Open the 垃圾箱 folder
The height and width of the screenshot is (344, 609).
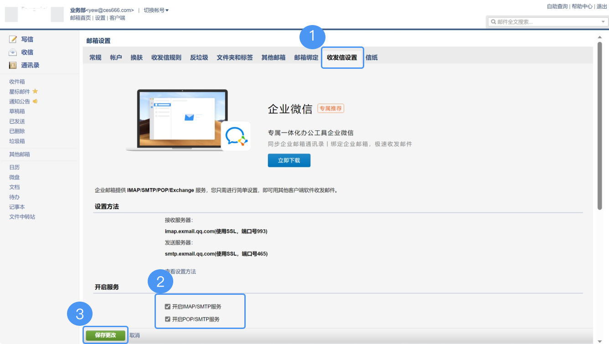[17, 141]
